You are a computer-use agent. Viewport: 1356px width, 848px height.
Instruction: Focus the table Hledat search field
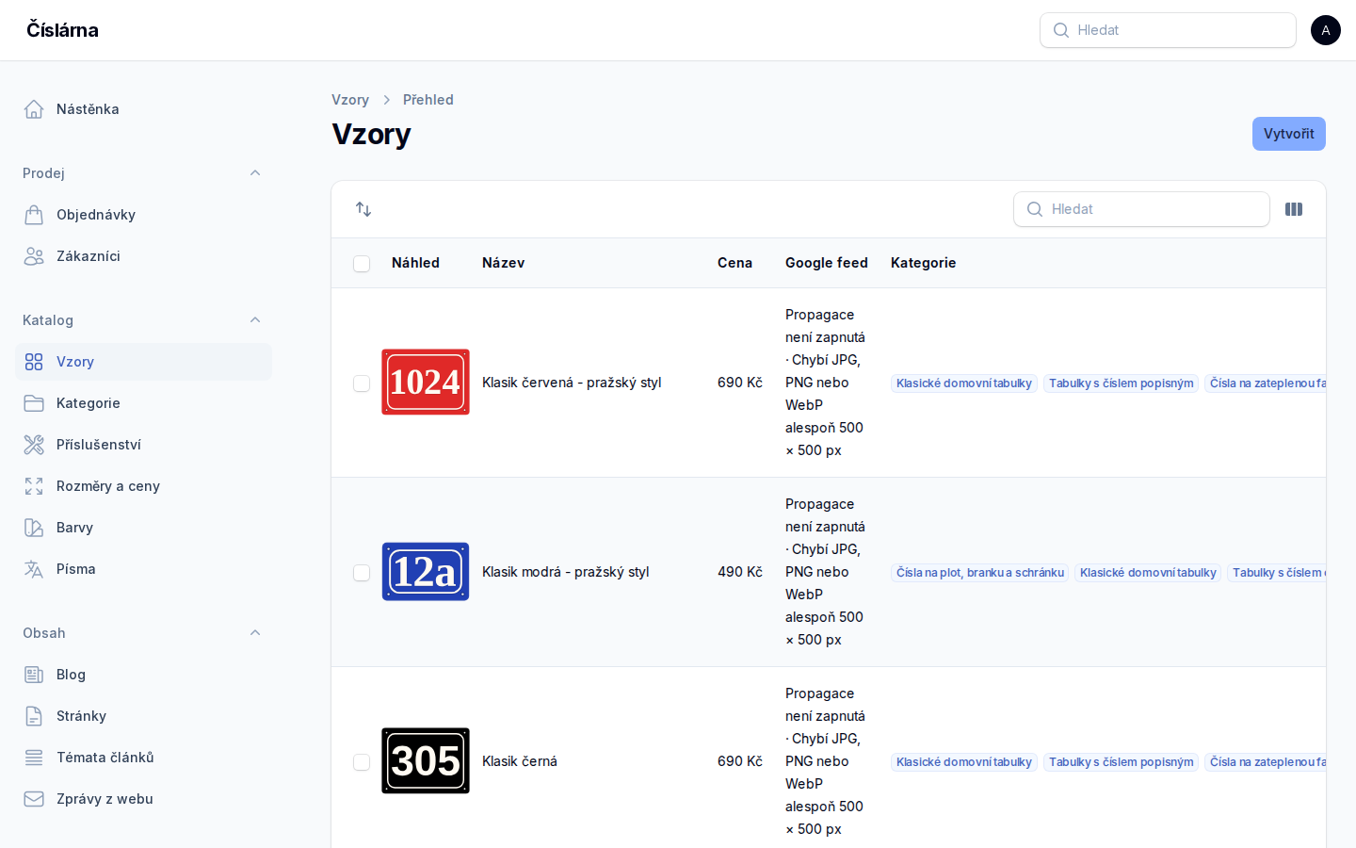point(1141,209)
